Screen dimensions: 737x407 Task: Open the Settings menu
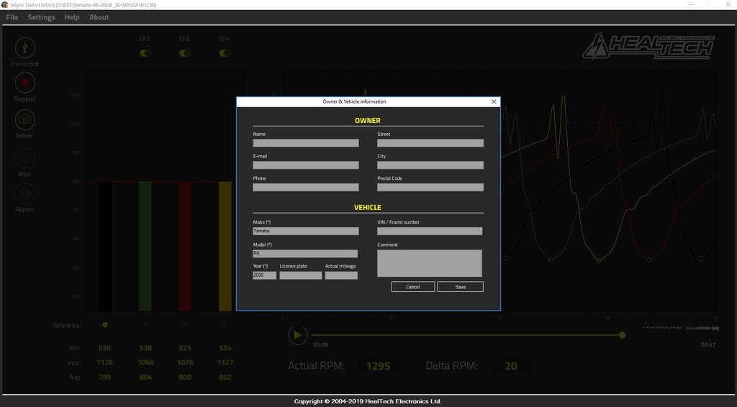coord(41,17)
